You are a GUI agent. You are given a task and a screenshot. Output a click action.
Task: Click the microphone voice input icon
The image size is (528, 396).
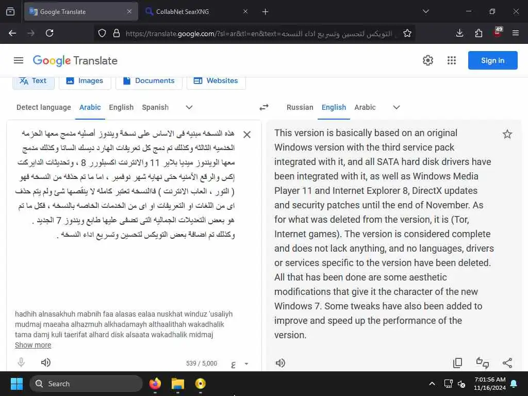tap(21, 362)
